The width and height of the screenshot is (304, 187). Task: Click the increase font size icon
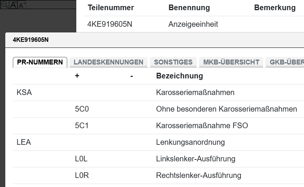[x=13, y=5]
